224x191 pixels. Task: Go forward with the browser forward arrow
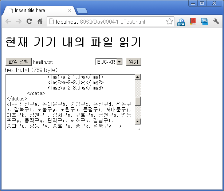click(19, 21)
